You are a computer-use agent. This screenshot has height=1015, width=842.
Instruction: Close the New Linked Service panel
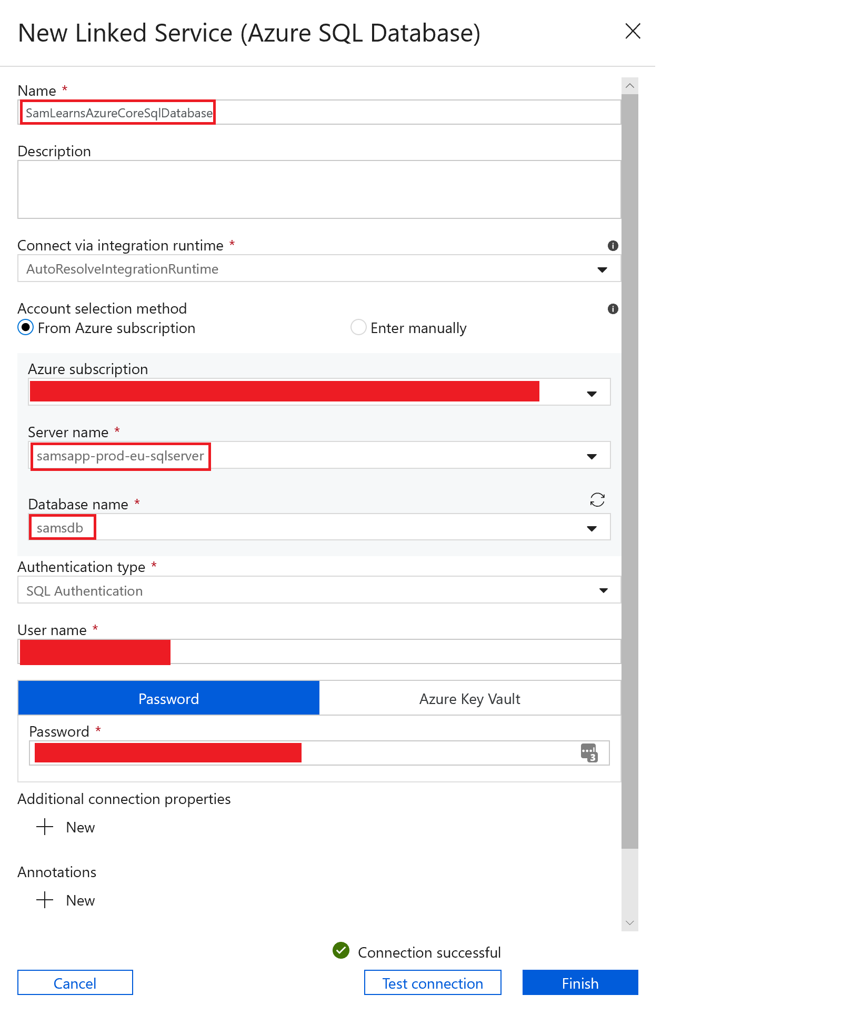point(633,31)
